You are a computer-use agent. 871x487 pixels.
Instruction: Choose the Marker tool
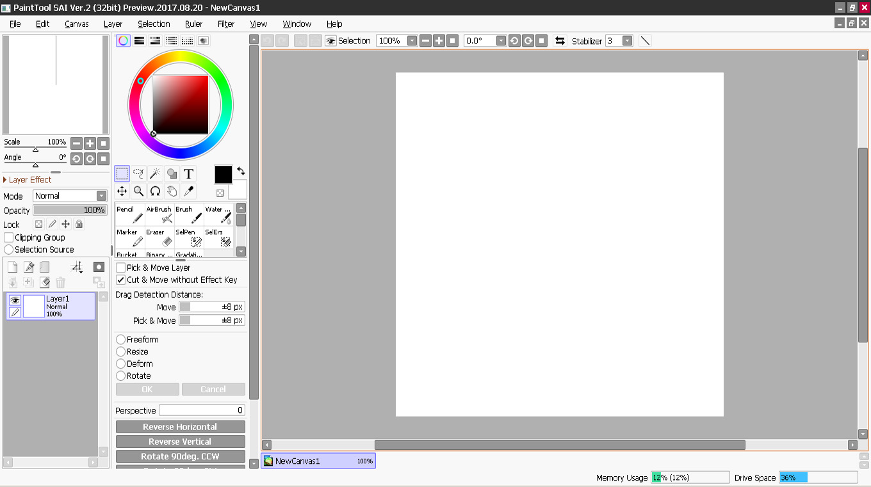pyautogui.click(x=130, y=237)
